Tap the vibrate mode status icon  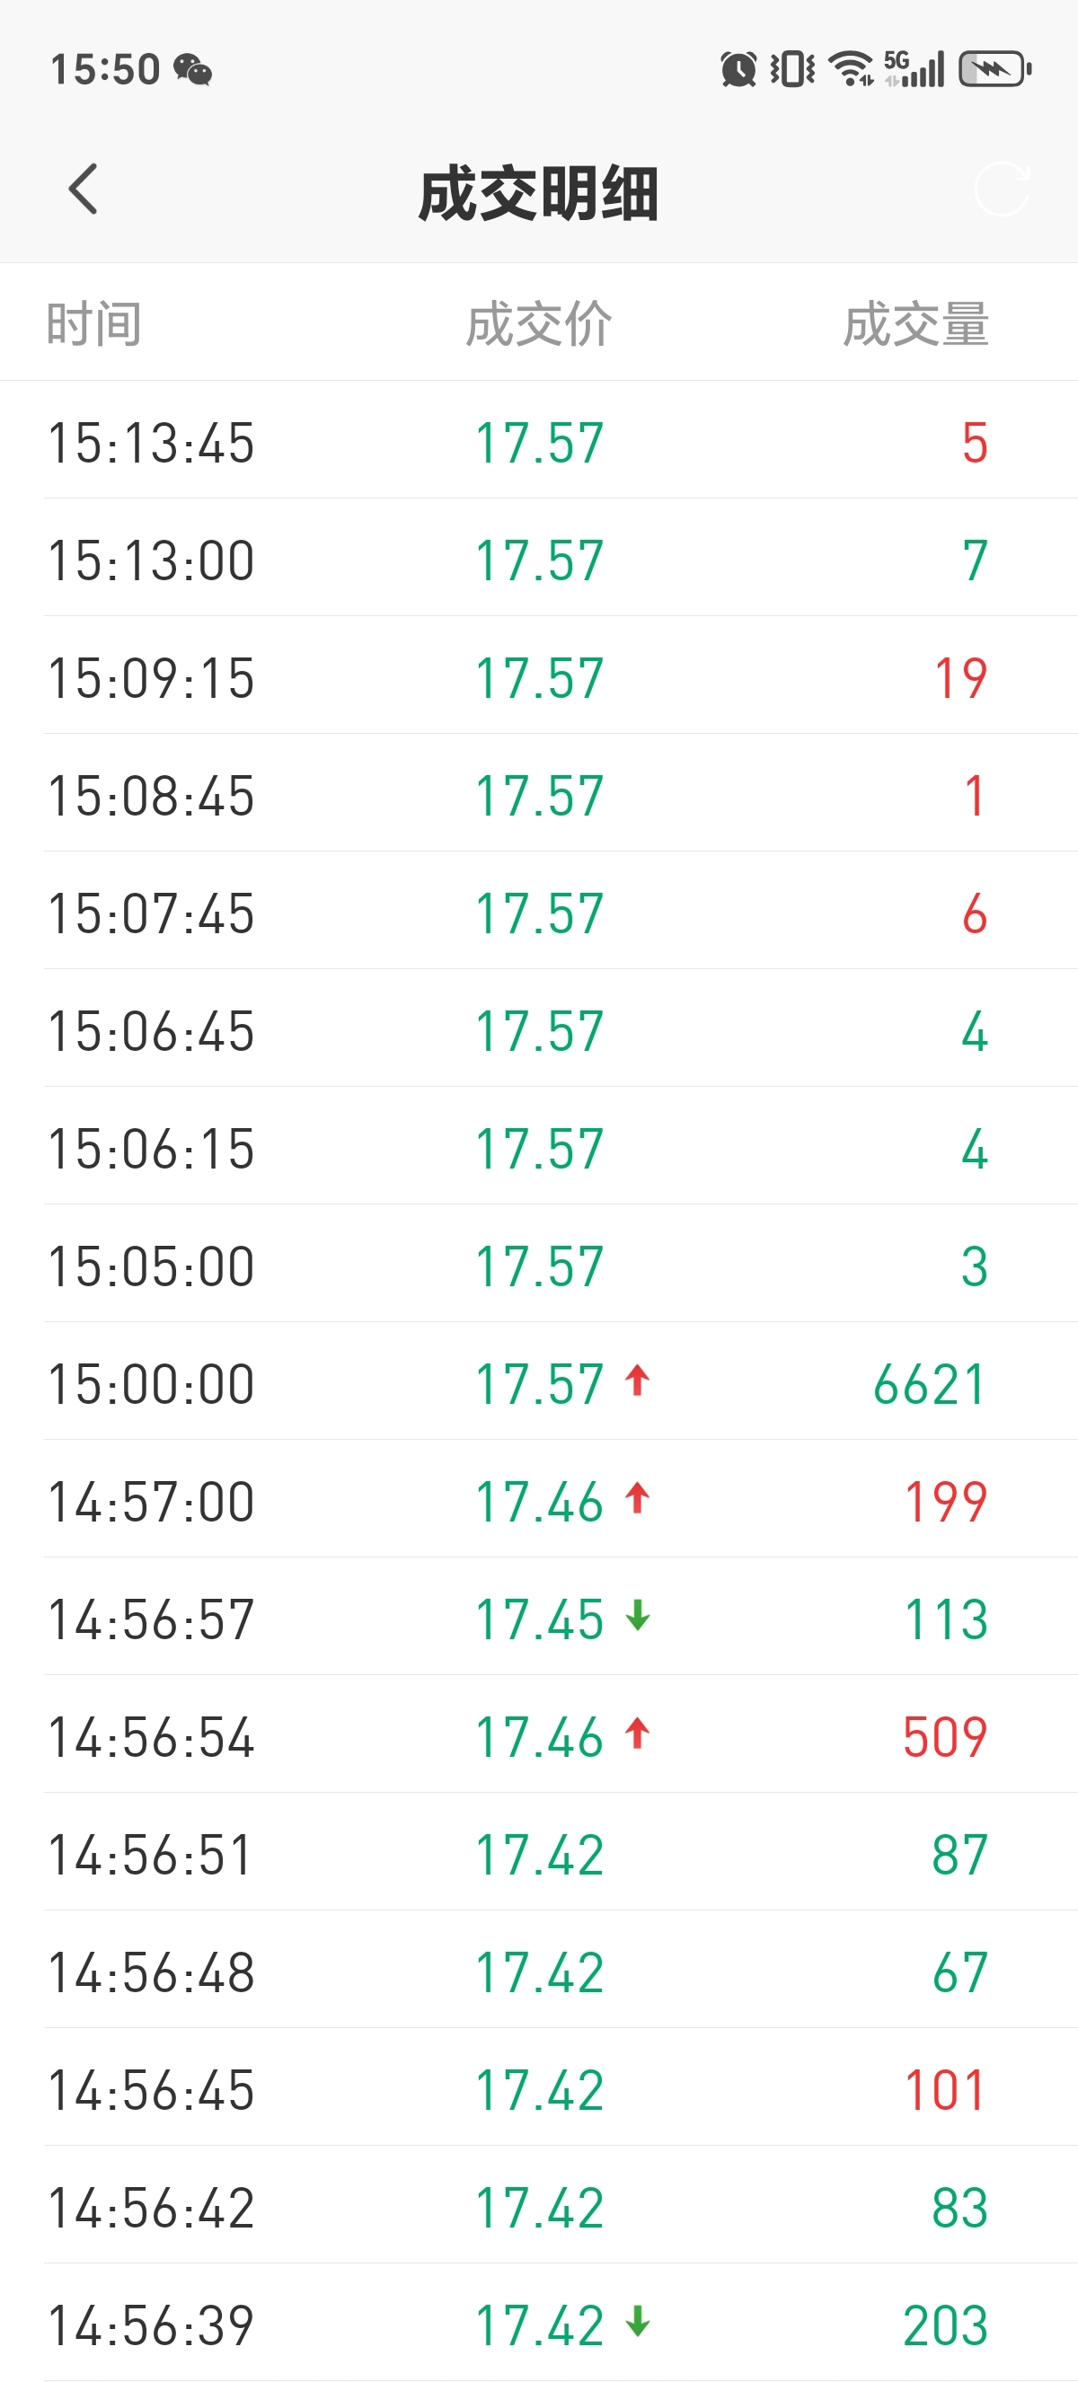click(x=792, y=69)
